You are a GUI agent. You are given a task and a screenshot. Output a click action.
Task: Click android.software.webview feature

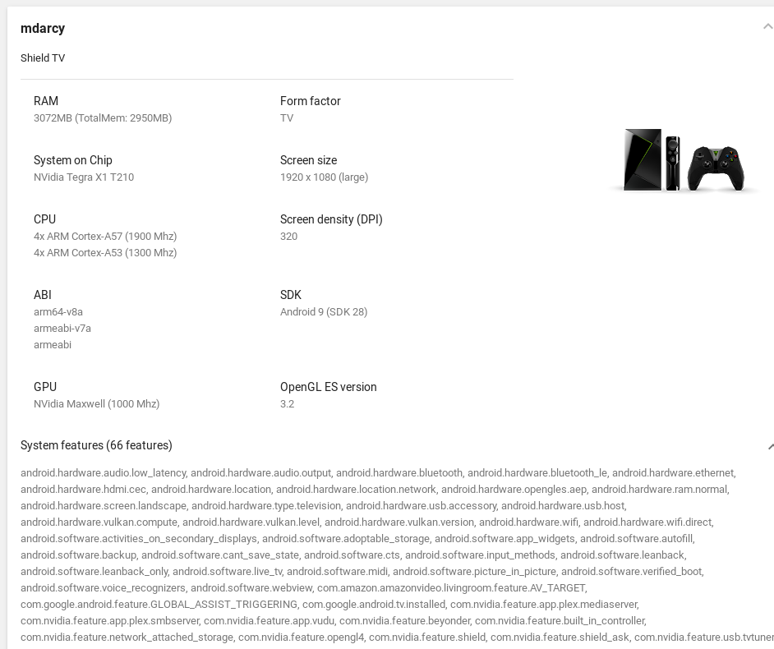(251, 588)
